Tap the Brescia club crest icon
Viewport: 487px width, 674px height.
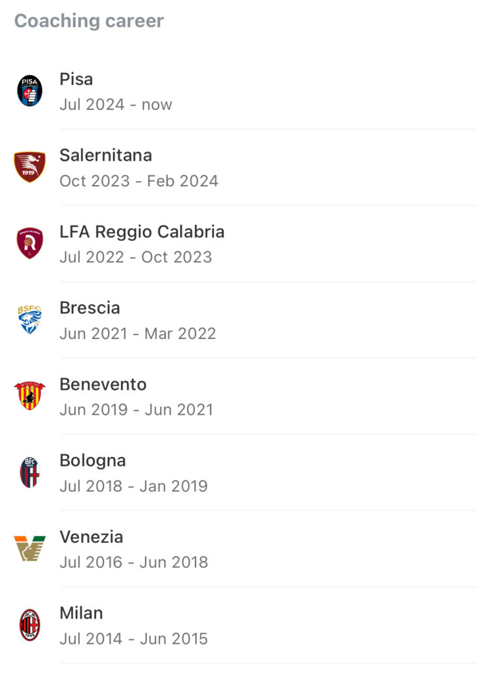click(30, 320)
